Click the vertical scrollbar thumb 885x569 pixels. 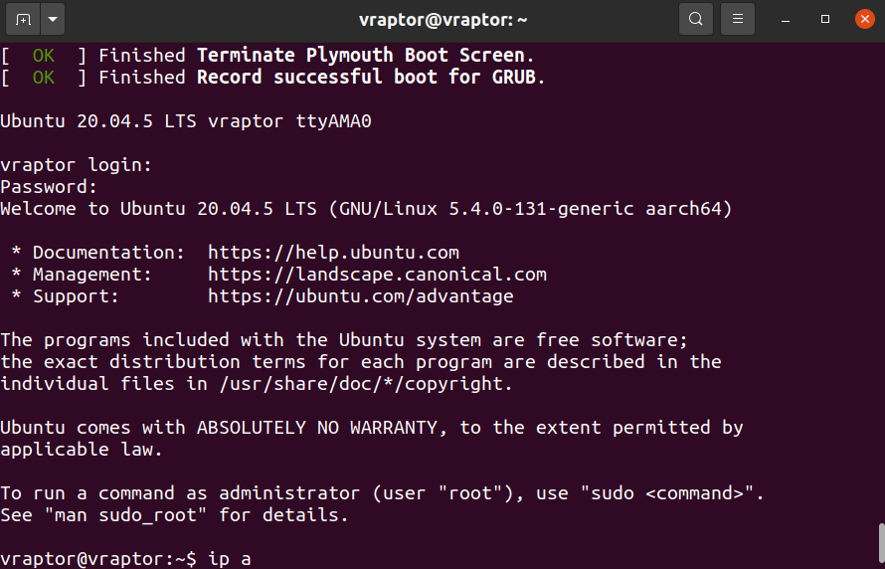tap(881, 546)
